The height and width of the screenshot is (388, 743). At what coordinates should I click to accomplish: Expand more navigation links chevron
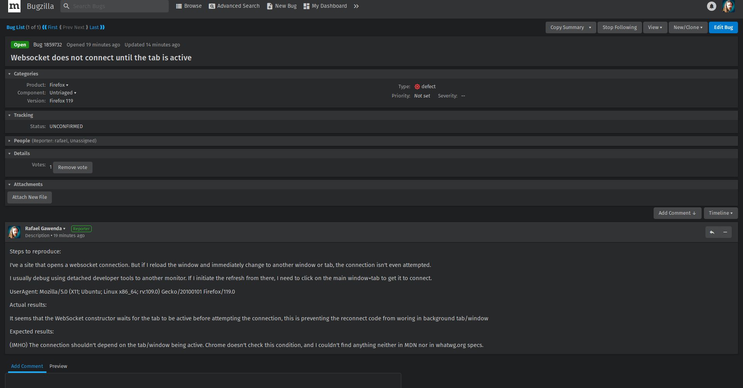point(356,6)
